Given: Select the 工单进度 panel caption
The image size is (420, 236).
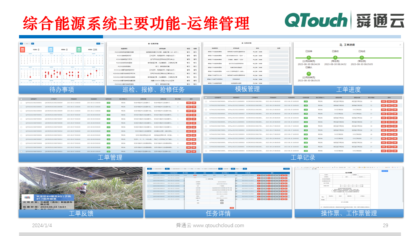Looking at the screenshot, I should [x=348, y=89].
